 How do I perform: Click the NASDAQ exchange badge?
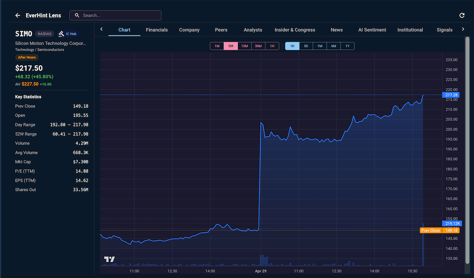[x=45, y=34]
